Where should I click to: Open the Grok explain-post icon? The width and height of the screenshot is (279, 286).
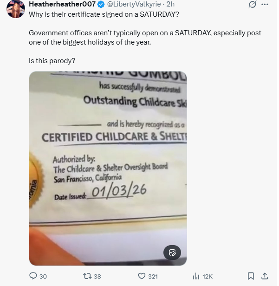point(253,5)
